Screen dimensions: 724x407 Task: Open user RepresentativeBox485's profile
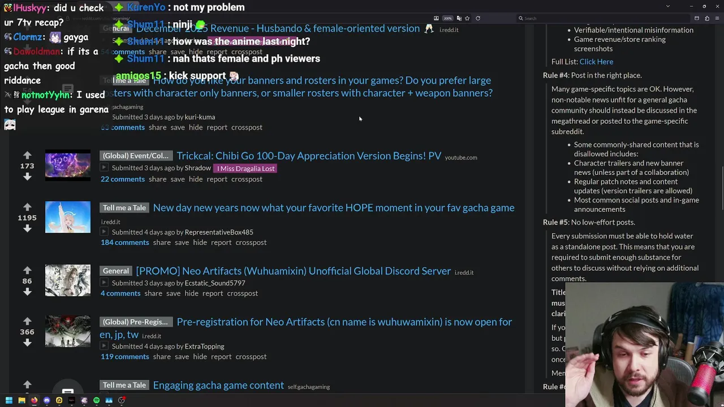coord(219,232)
